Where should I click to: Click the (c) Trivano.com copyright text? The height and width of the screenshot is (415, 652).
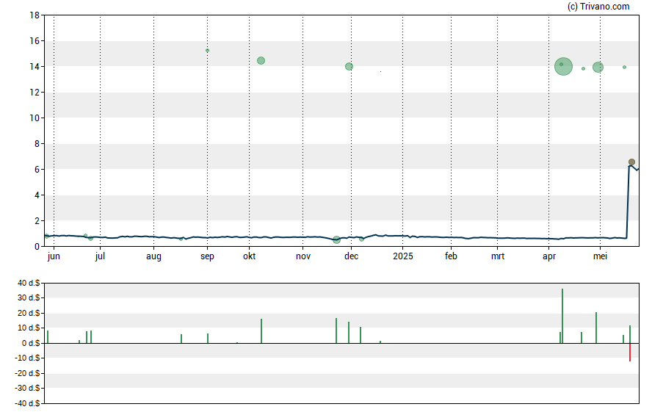(x=598, y=6)
